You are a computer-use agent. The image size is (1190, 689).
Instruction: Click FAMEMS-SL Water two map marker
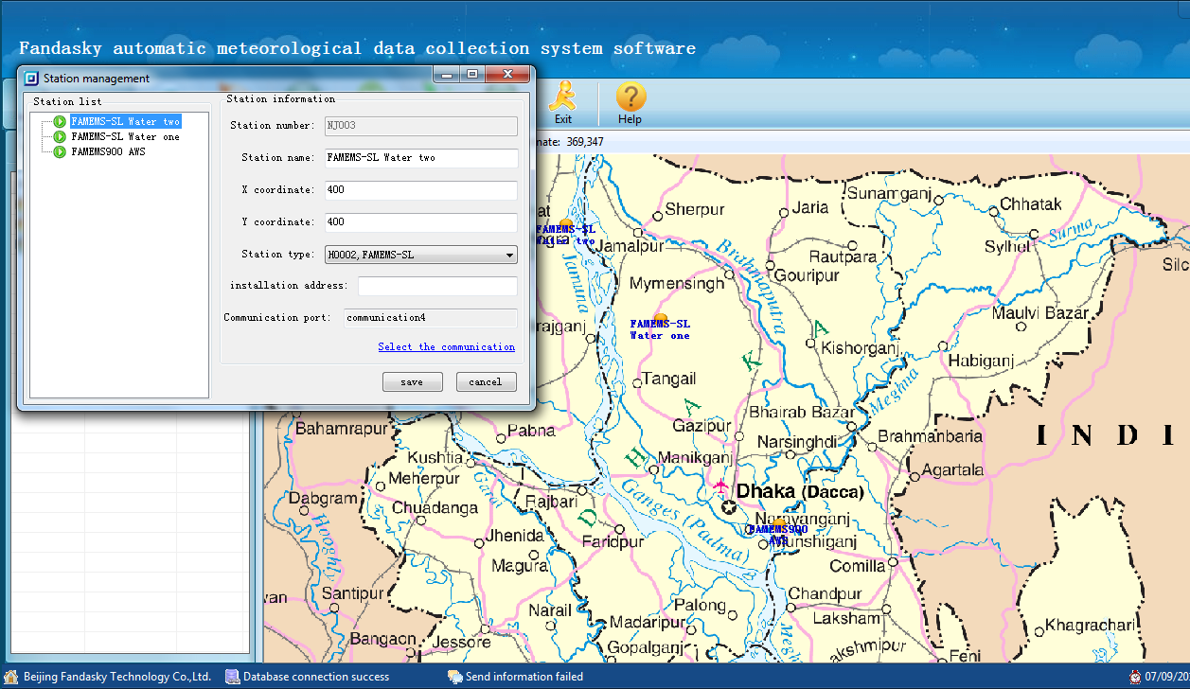565,223
